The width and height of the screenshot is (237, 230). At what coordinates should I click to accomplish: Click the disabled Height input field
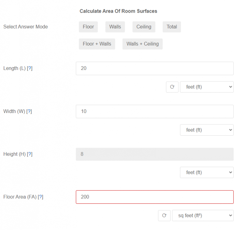[x=155, y=154]
